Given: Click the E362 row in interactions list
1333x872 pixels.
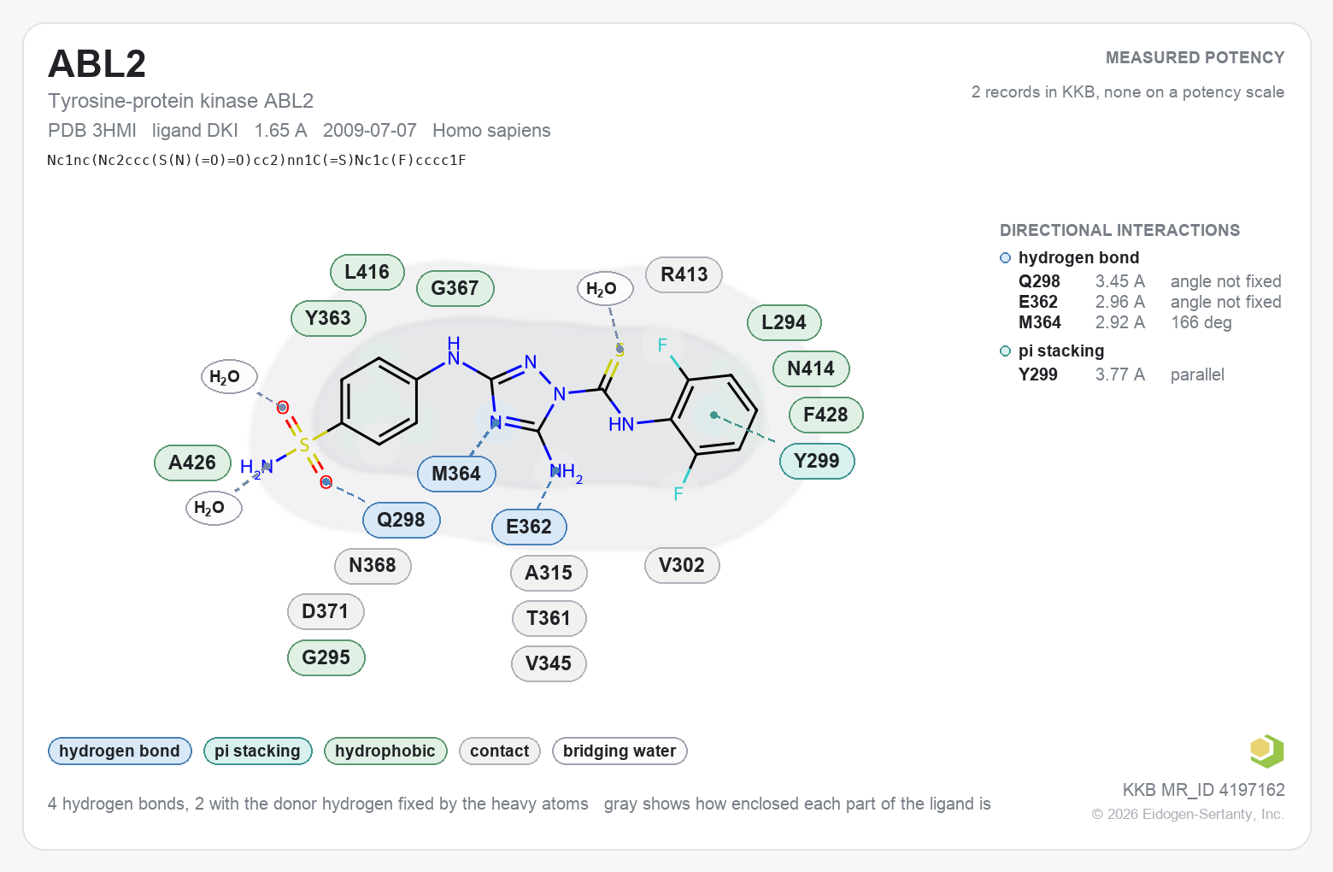Looking at the screenshot, I should [x=1149, y=303].
